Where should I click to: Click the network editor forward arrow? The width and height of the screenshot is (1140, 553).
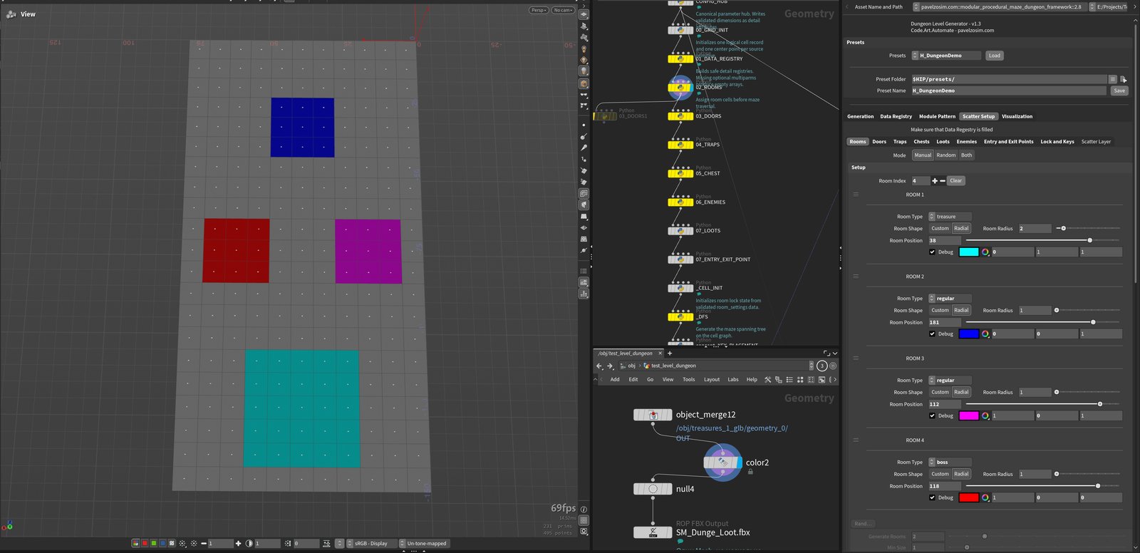[610, 366]
